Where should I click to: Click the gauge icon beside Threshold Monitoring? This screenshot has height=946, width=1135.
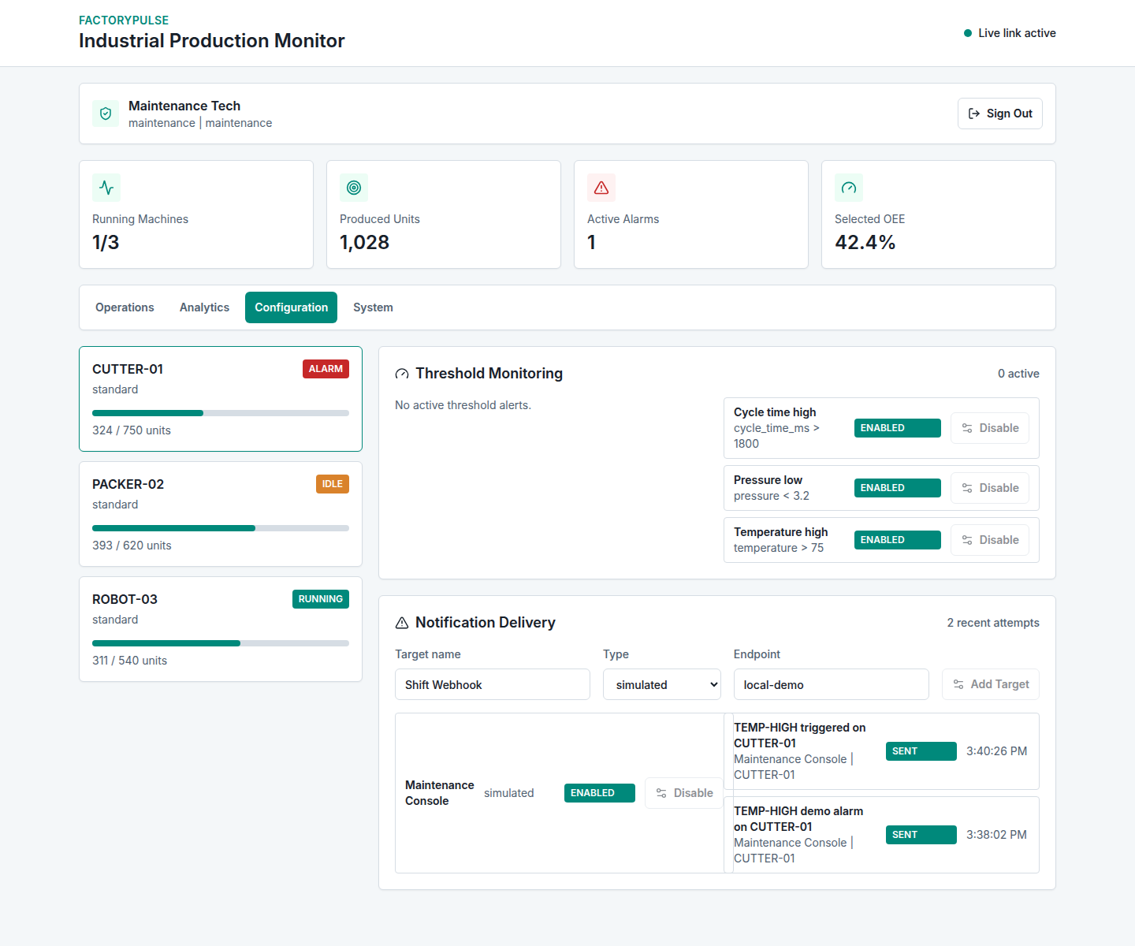click(402, 374)
